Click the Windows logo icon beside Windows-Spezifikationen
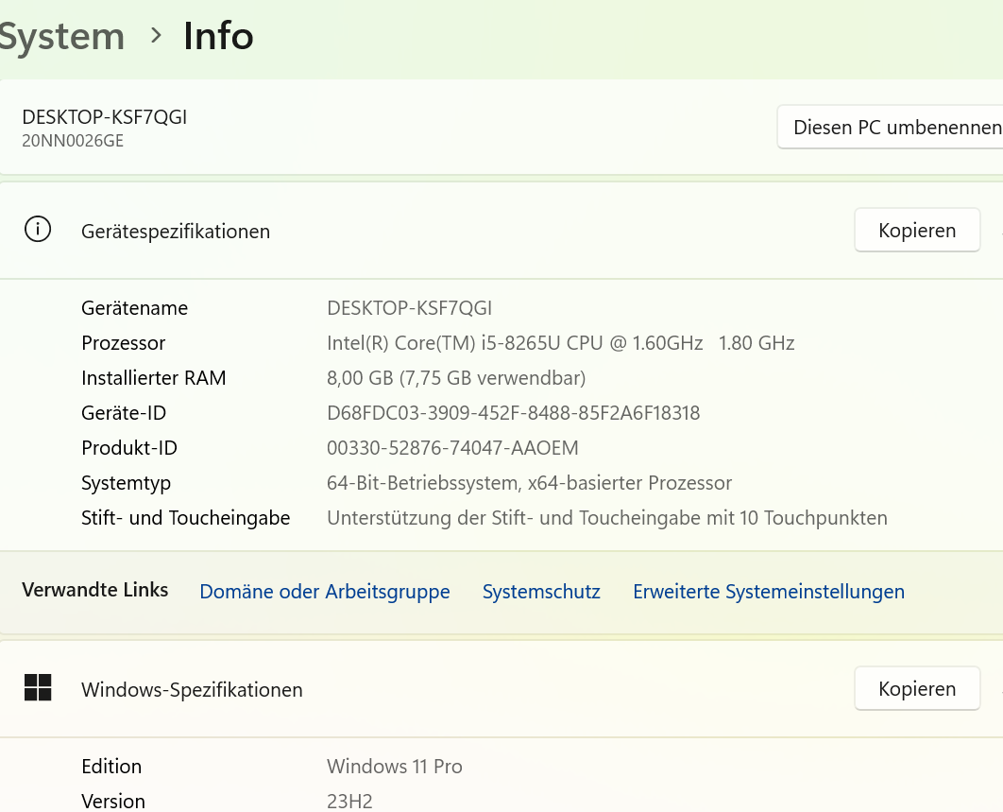Image resolution: width=1003 pixels, height=812 pixels. pos(38,688)
